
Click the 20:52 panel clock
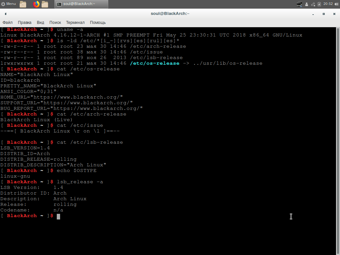(328, 4)
